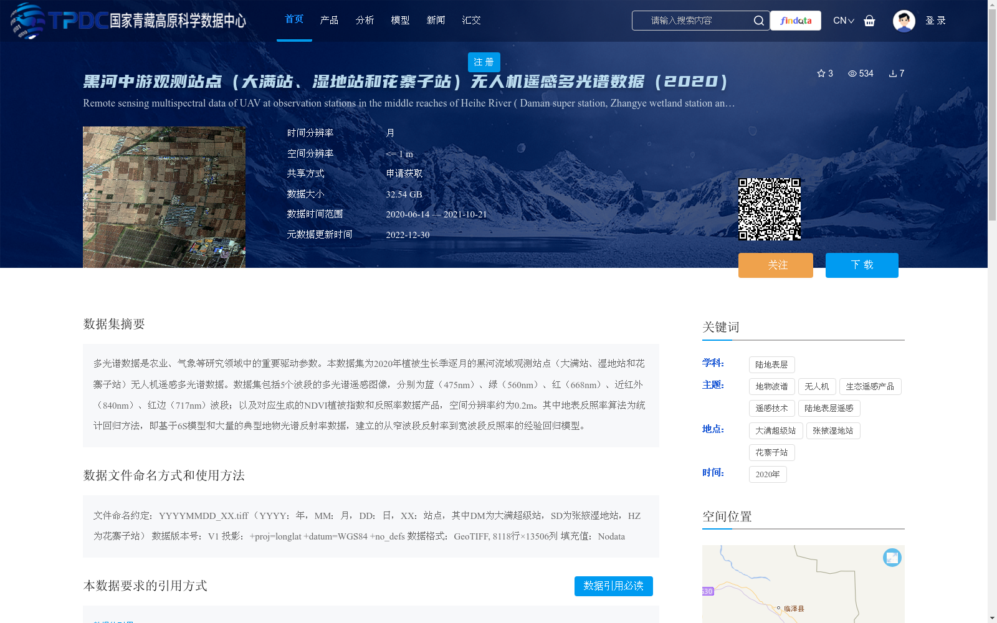Viewport: 997px width, 623px height.
Task: Open the 分析 nav menu
Action: coord(365,21)
